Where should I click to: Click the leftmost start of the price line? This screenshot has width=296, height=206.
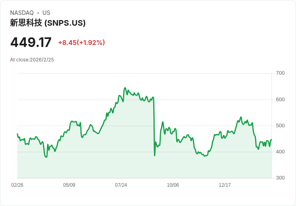(x=17, y=134)
